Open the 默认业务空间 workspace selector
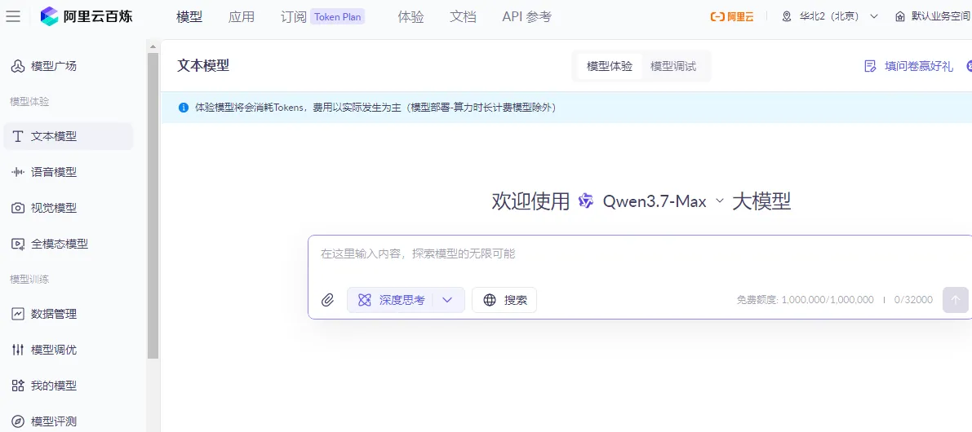This screenshot has width=972, height=432. [x=932, y=17]
